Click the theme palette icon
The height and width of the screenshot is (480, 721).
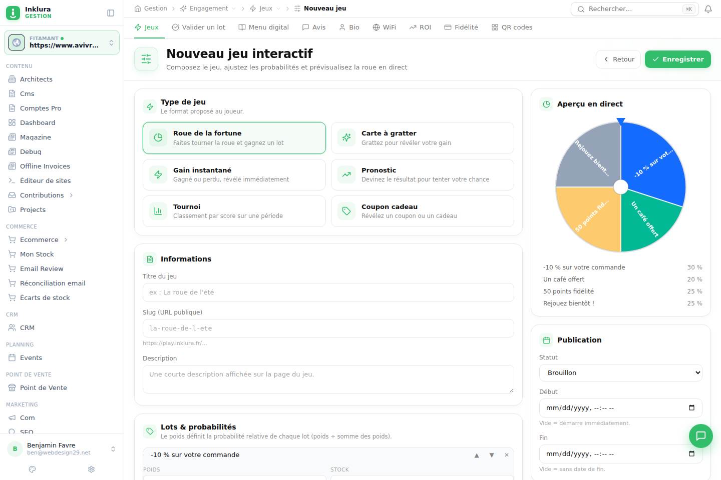pos(33,469)
